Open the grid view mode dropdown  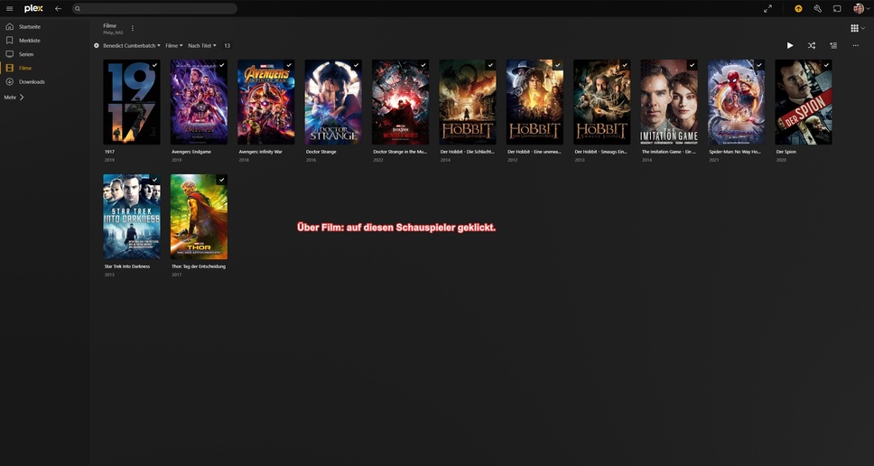coord(857,28)
